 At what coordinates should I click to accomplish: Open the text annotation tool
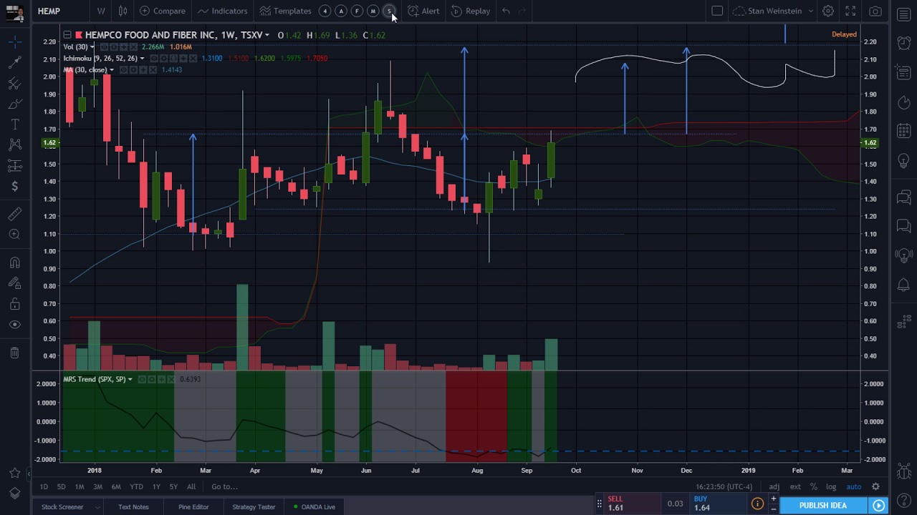tap(14, 124)
